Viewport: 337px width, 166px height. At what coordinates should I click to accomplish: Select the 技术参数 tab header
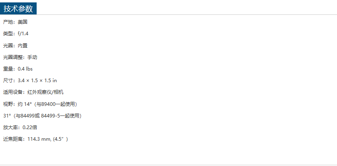coord(19,8)
